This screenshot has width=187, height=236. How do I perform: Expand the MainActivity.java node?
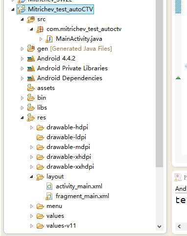41,39
